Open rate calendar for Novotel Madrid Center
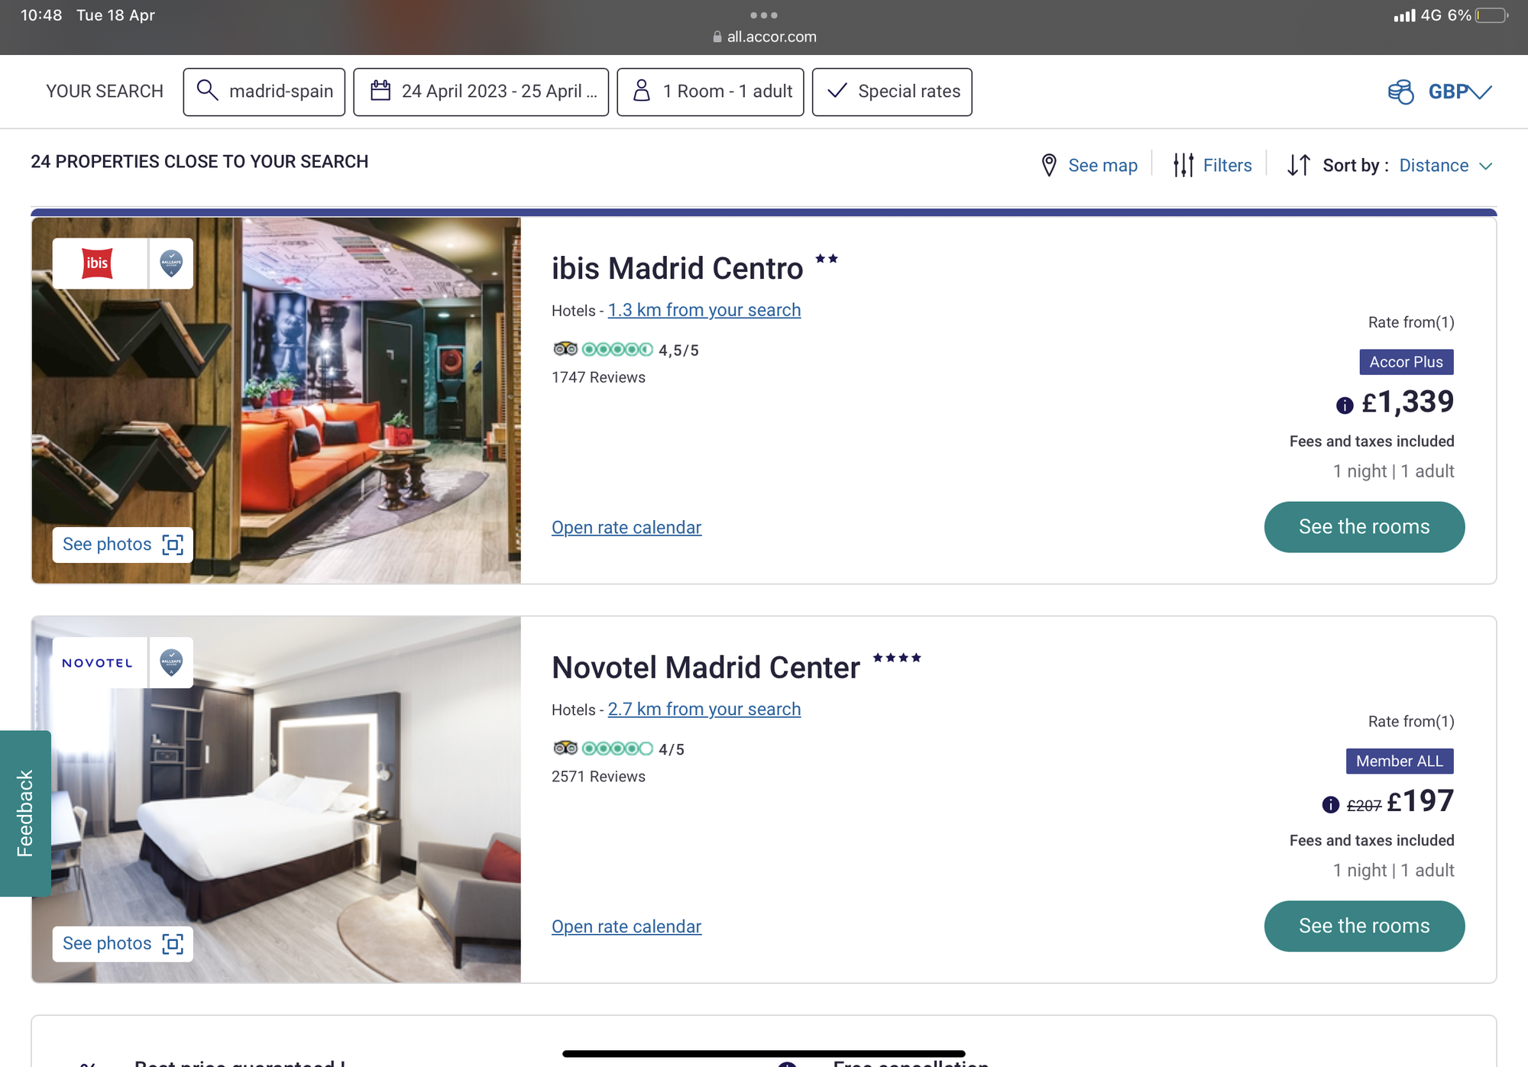1528x1067 pixels. coord(626,926)
